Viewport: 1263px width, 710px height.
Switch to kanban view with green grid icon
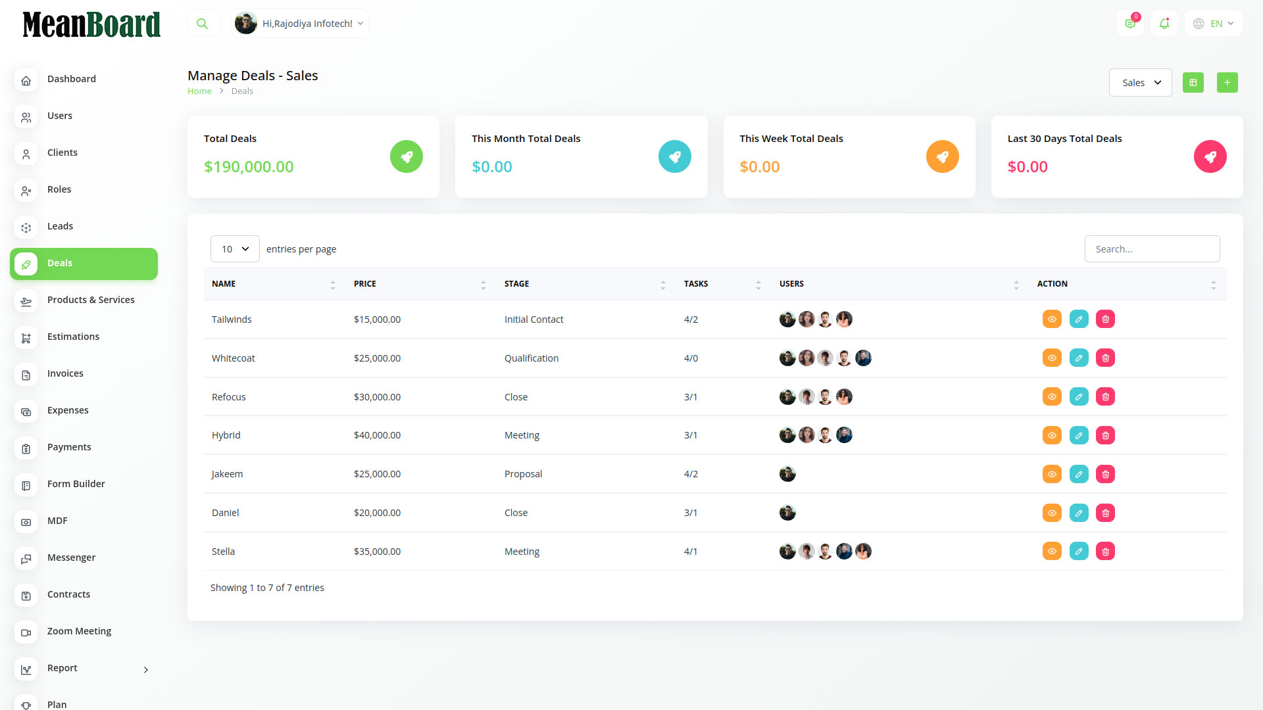(x=1193, y=83)
